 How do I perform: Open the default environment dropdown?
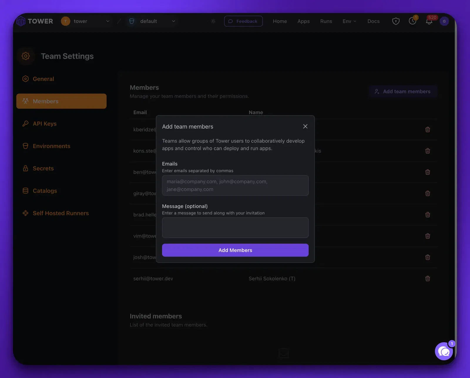[174, 21]
